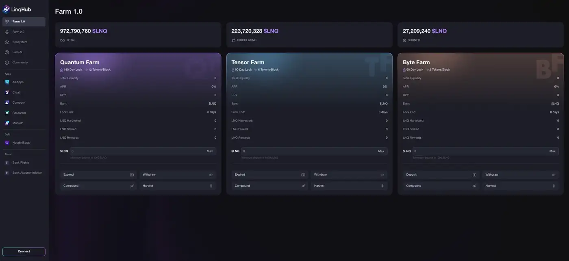This screenshot has height=261, width=569.
Task: Open the Composr app icon
Action: [x=7, y=102]
